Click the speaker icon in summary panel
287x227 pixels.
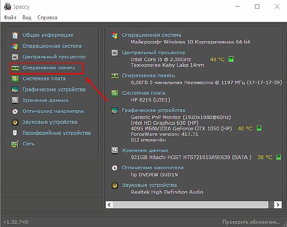[x=115, y=185]
